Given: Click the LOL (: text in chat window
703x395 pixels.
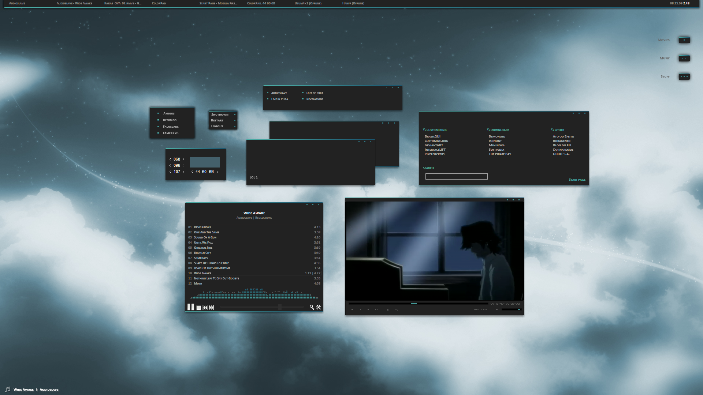Looking at the screenshot, I should (x=254, y=177).
